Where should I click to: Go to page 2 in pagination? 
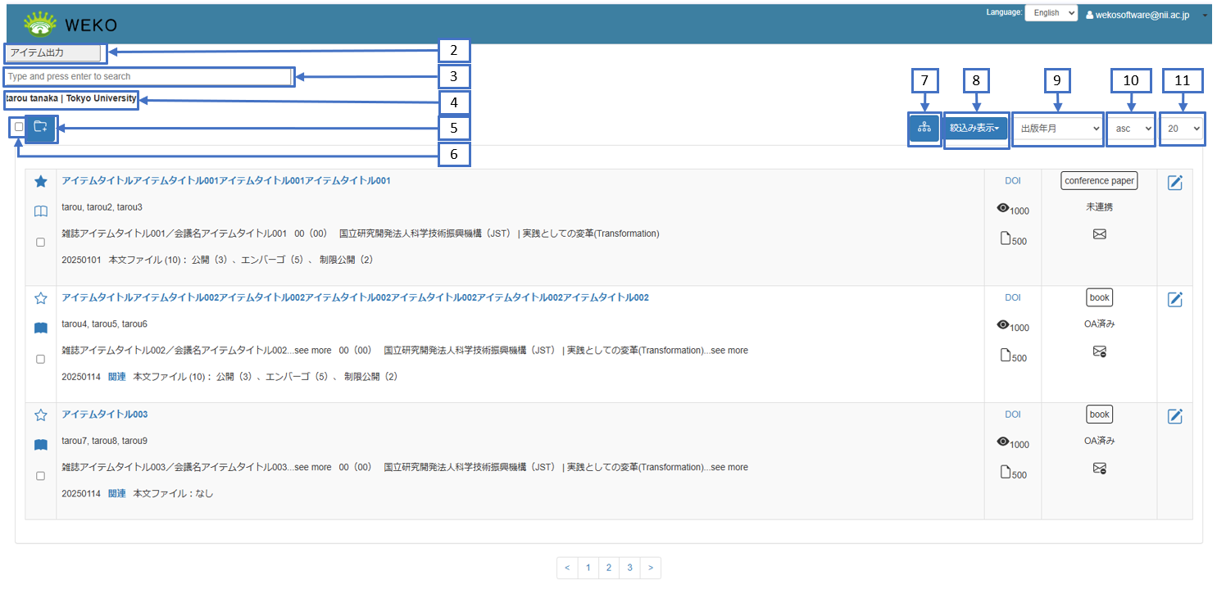[608, 568]
